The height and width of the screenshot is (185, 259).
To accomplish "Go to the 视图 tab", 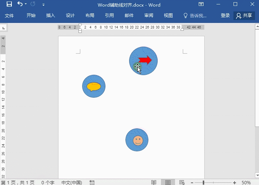I will click(168, 16).
